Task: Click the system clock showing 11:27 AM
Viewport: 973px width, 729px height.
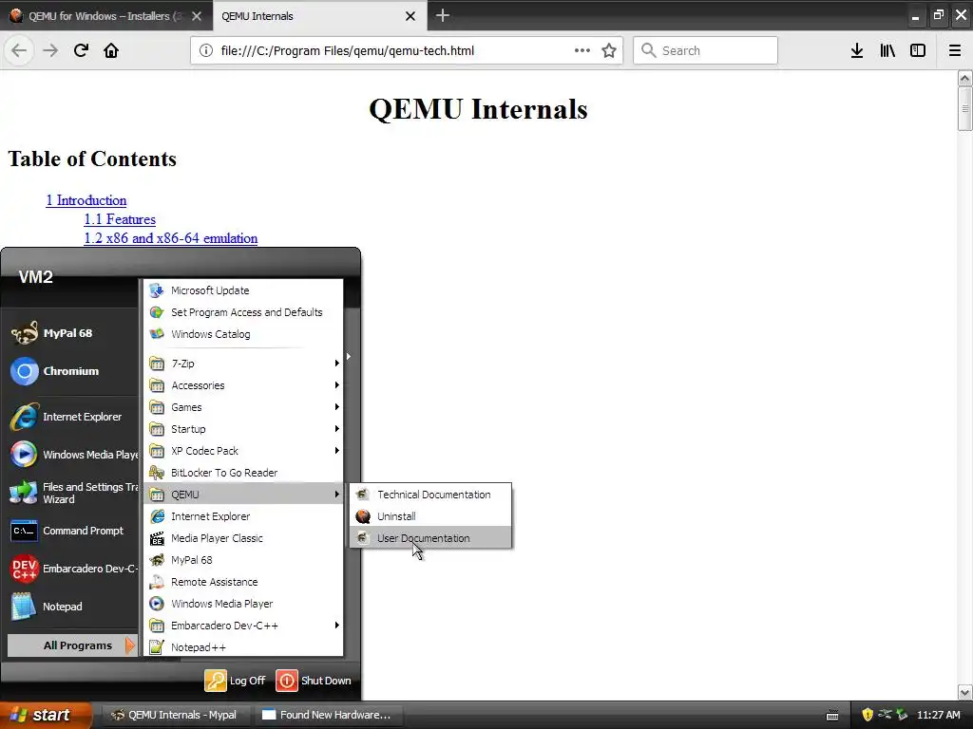Action: 938,715
